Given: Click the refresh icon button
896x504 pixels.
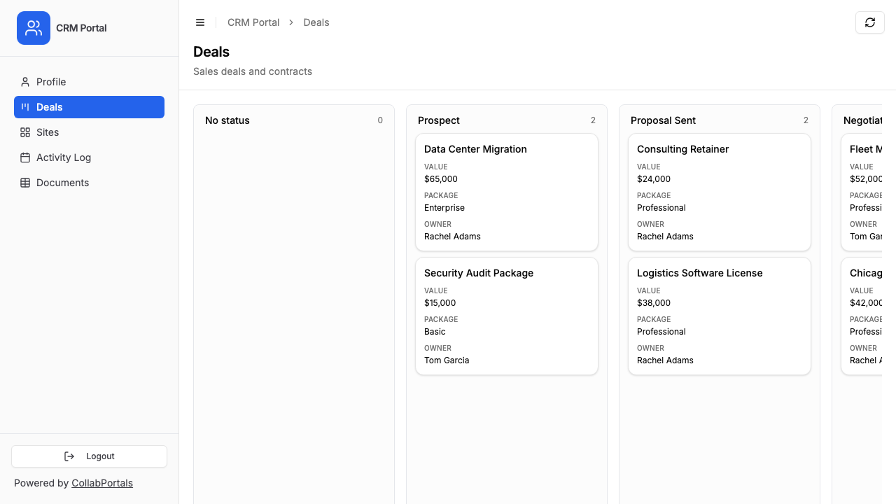Looking at the screenshot, I should 870,22.
